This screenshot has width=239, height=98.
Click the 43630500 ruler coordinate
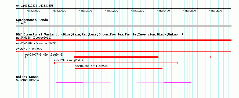pos(190,11)
